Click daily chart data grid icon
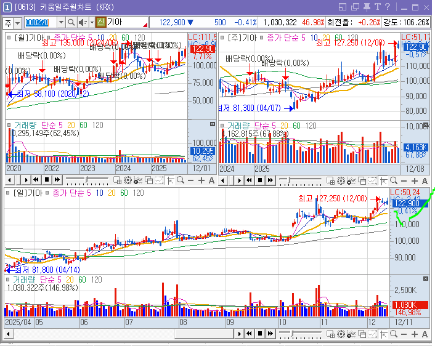This screenshot has height=346, width=435. pyautogui.click(x=331, y=334)
